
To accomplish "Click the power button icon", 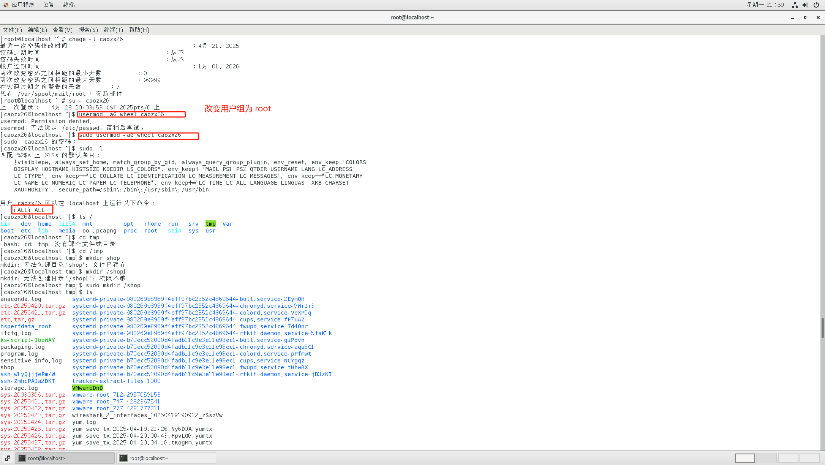I will pos(816,5).
